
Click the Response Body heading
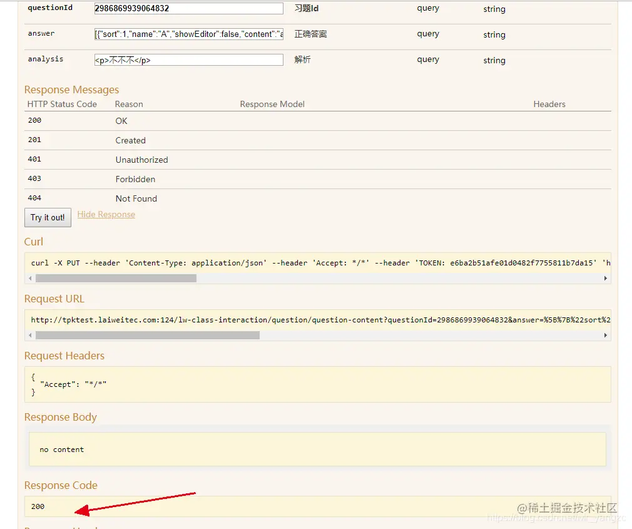(61, 417)
